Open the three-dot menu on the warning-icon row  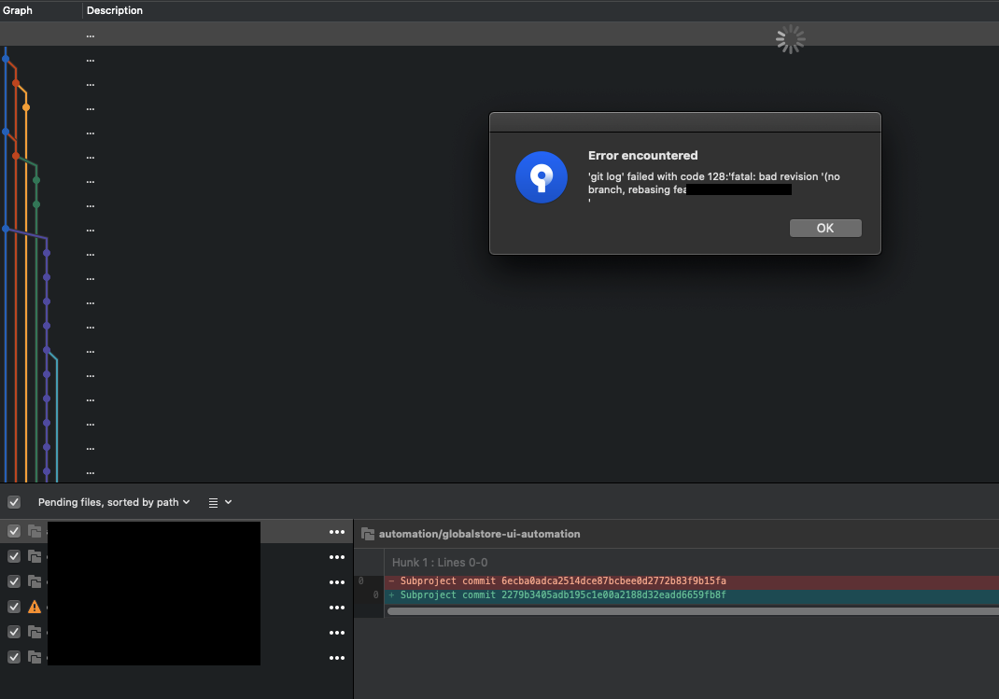point(337,608)
